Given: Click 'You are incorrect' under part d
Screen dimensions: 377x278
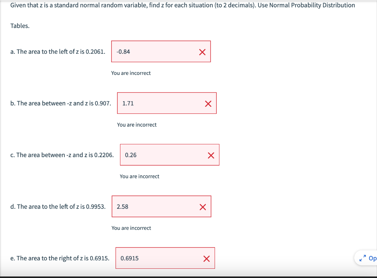Looking at the screenshot, I should [x=131, y=228].
